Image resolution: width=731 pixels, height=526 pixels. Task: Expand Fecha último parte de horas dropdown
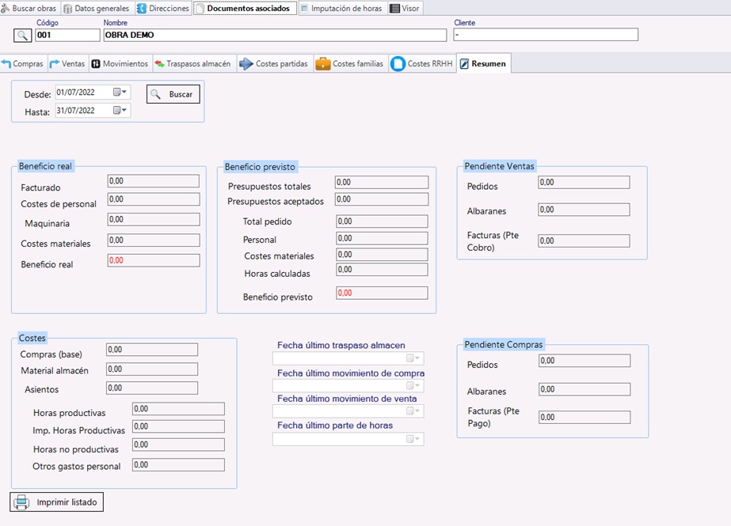(413, 439)
